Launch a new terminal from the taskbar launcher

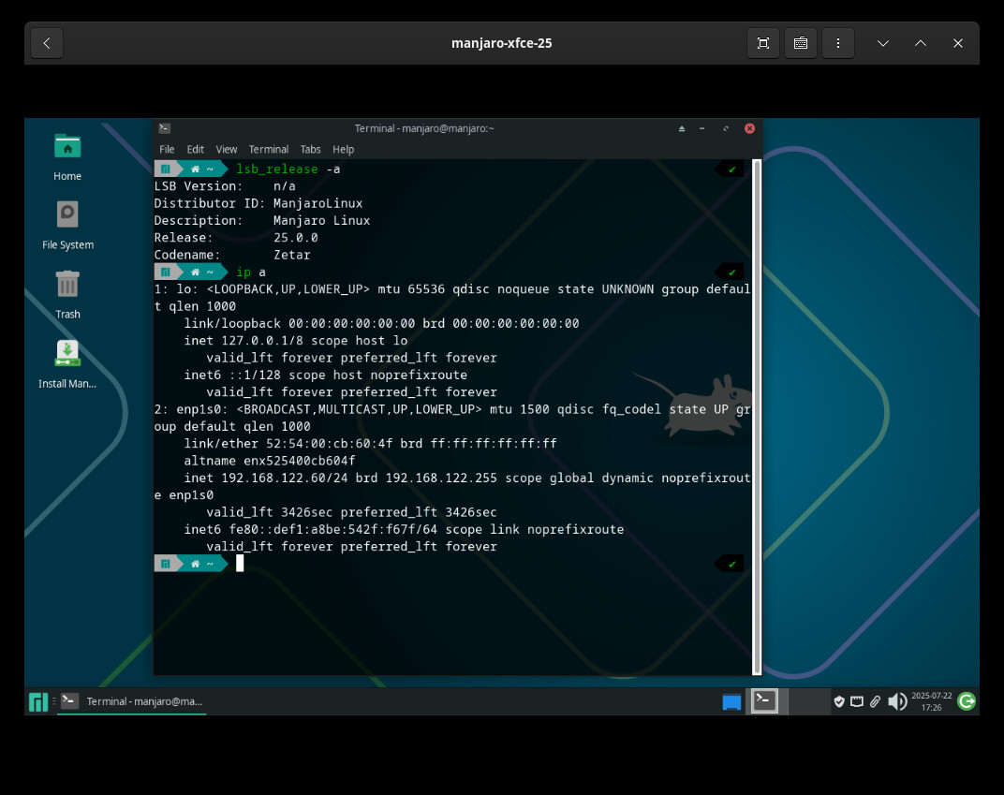pyautogui.click(x=69, y=700)
